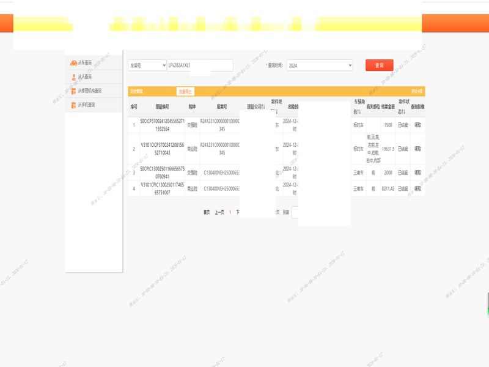Expand the 车架号 search type dropdown

click(x=147, y=65)
